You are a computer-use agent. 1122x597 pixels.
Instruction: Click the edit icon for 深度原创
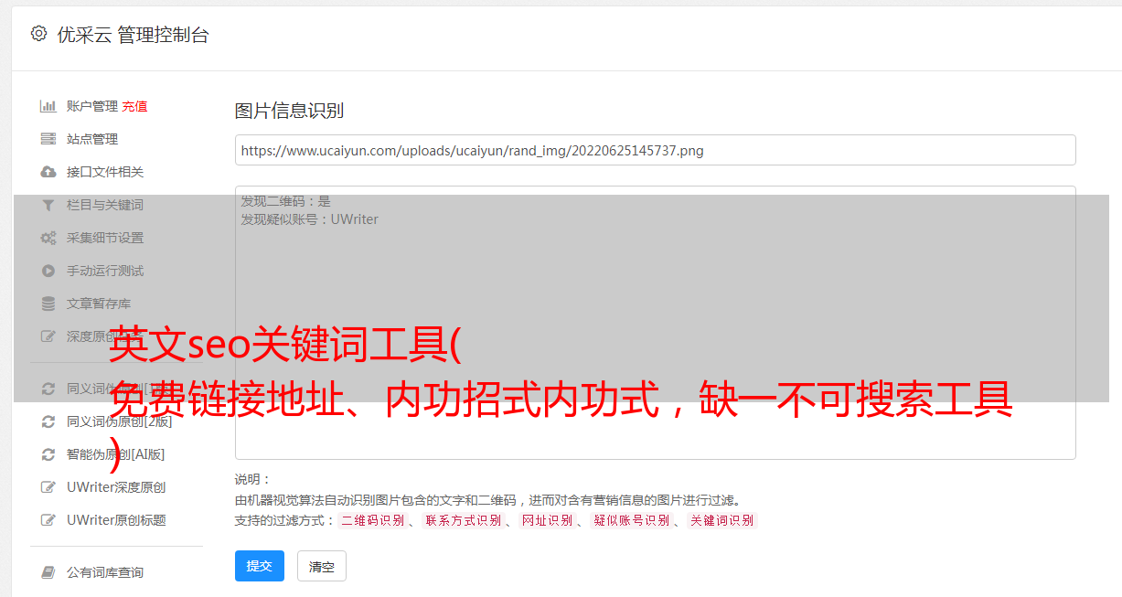48,336
